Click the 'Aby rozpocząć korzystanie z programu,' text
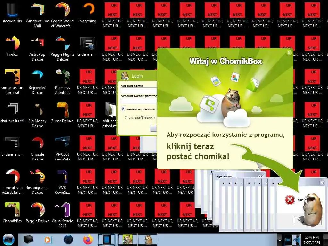 [x=226, y=135]
